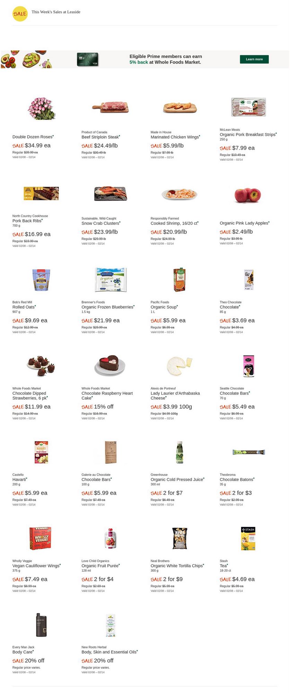Image resolution: width=290 pixels, height=693 pixels.
Task: Click the Stash Tea box image
Action: point(248,538)
